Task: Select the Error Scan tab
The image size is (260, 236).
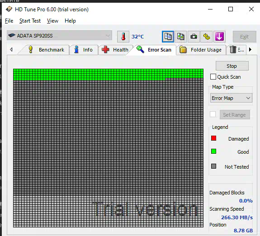Action: 154,50
